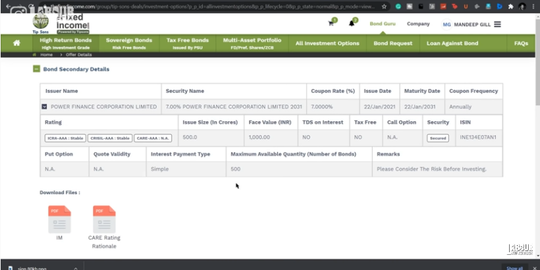Click the Annually coupon frequency value
The width and height of the screenshot is (540, 270).
tap(460, 107)
